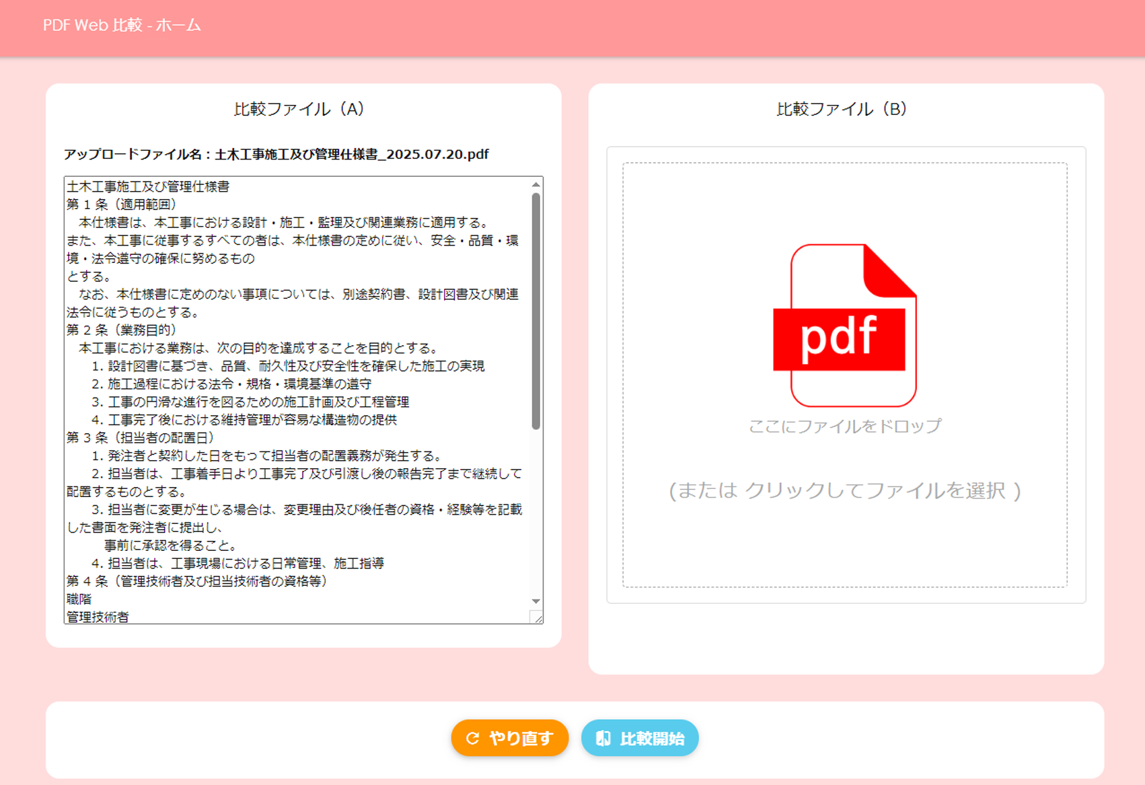The height and width of the screenshot is (785, 1145).
Task: Place cursor on 第３条（担当者の配置日） line
Action: [141, 438]
